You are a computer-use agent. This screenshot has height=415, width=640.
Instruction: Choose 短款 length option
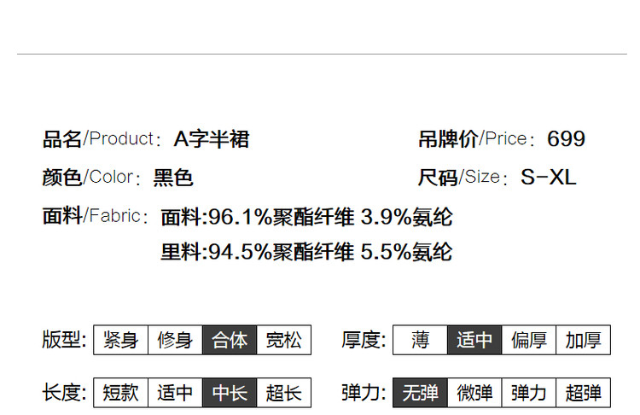coord(120,393)
